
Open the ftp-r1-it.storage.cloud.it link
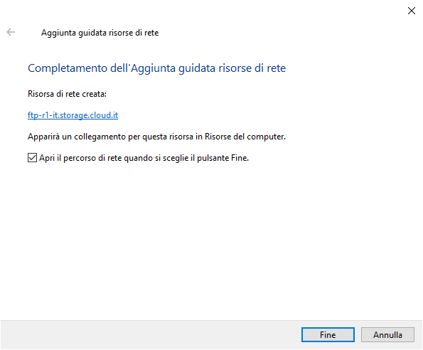point(73,115)
